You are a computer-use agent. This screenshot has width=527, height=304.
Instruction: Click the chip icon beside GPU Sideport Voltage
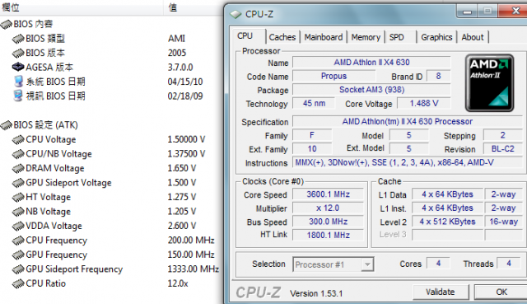tap(18, 183)
